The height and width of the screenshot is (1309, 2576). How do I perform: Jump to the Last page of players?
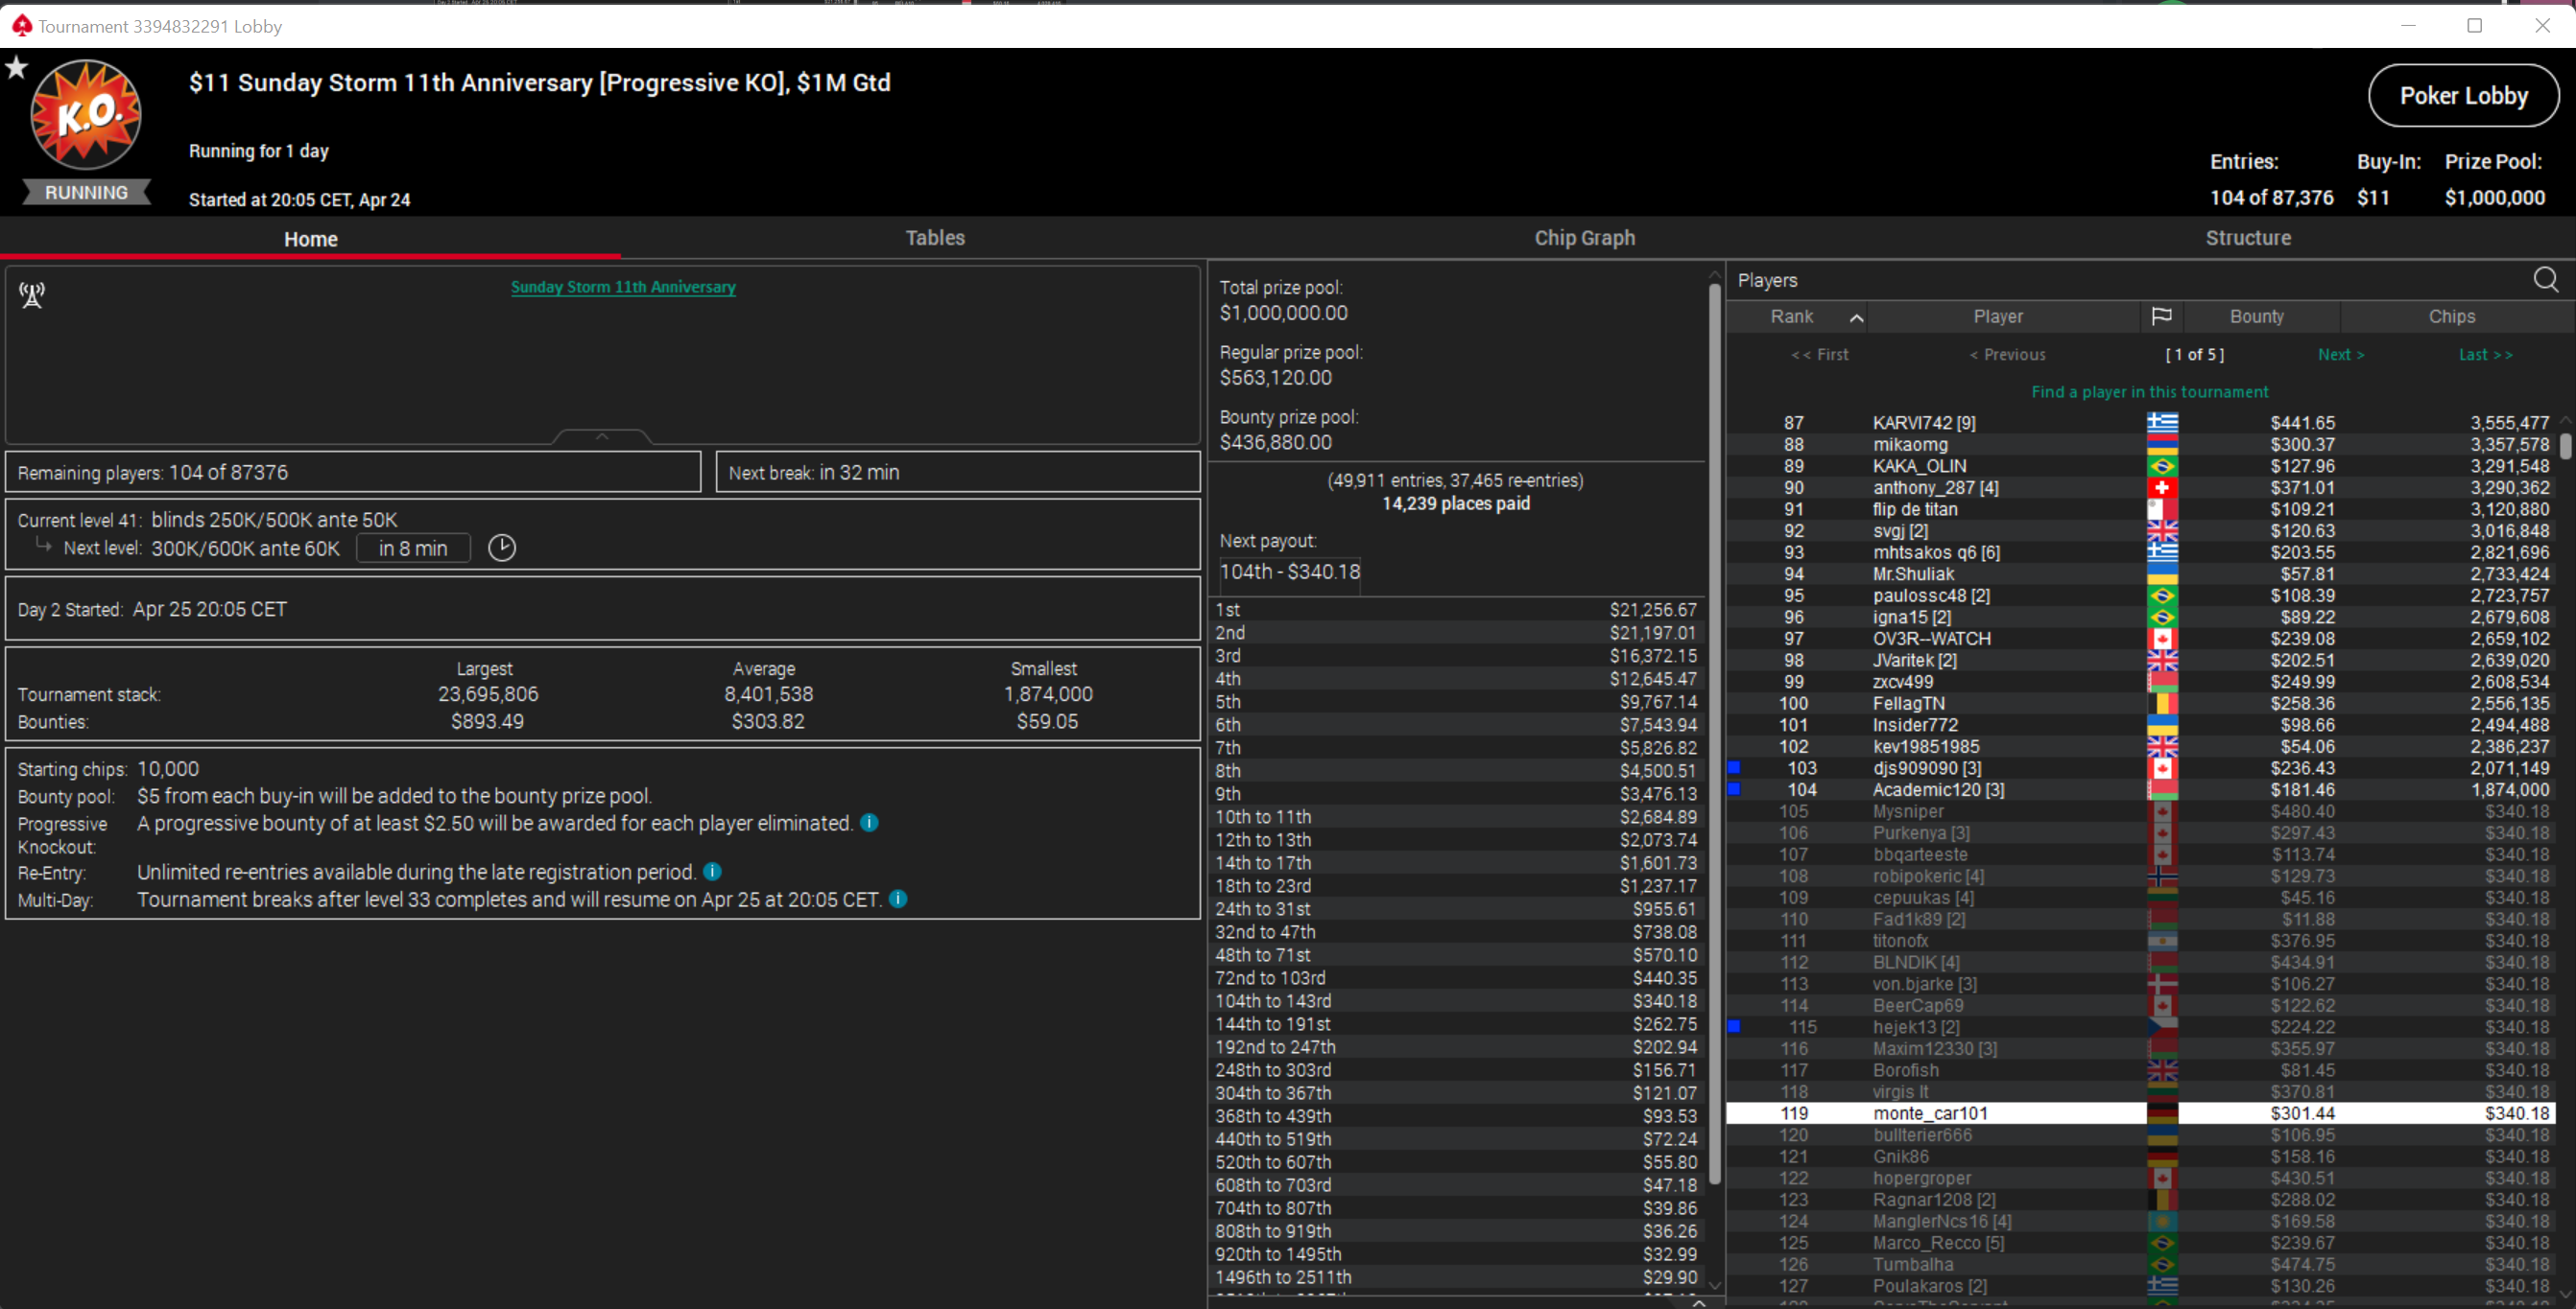pos(2485,355)
